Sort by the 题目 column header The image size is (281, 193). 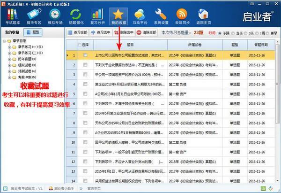coord(130,45)
